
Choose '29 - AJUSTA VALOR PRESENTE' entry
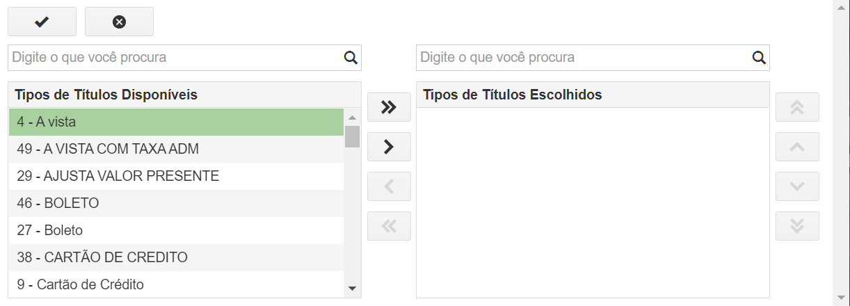coord(176,176)
